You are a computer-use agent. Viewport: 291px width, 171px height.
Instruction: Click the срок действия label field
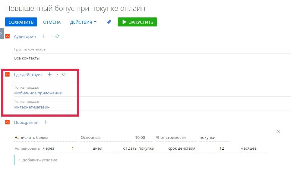coord(192,148)
